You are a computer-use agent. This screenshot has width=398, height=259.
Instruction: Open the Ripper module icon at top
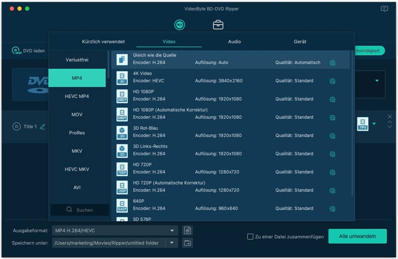click(x=180, y=25)
